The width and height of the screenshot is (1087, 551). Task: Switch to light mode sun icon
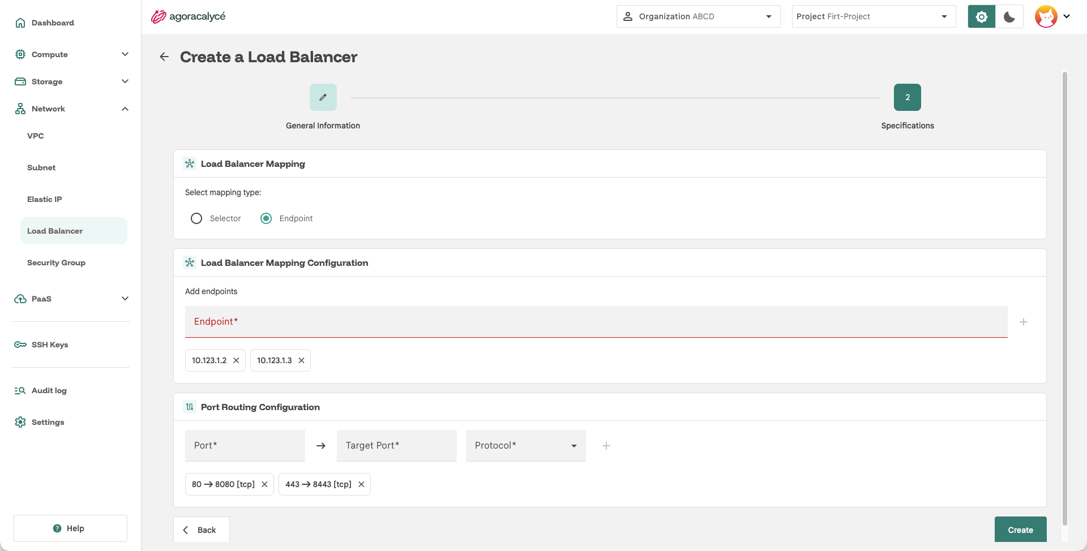click(x=982, y=16)
